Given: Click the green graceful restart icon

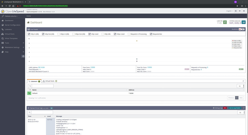Looking at the screenshot, I should pos(225,22).
